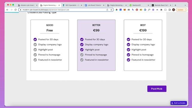Click the Post Job button
The width and height of the screenshot is (192, 108).
pyautogui.click(x=157, y=89)
